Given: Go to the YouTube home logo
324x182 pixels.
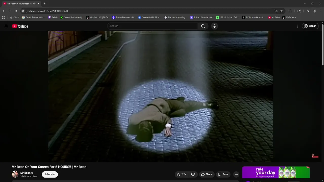Looking at the screenshot, I should tap(20, 26).
